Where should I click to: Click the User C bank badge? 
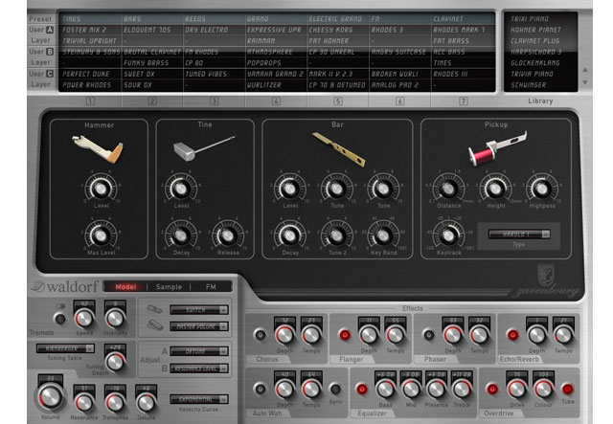pos(50,74)
